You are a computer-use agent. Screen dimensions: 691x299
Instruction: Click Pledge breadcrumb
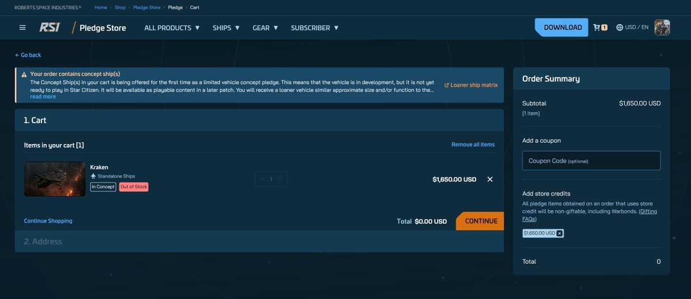(175, 7)
